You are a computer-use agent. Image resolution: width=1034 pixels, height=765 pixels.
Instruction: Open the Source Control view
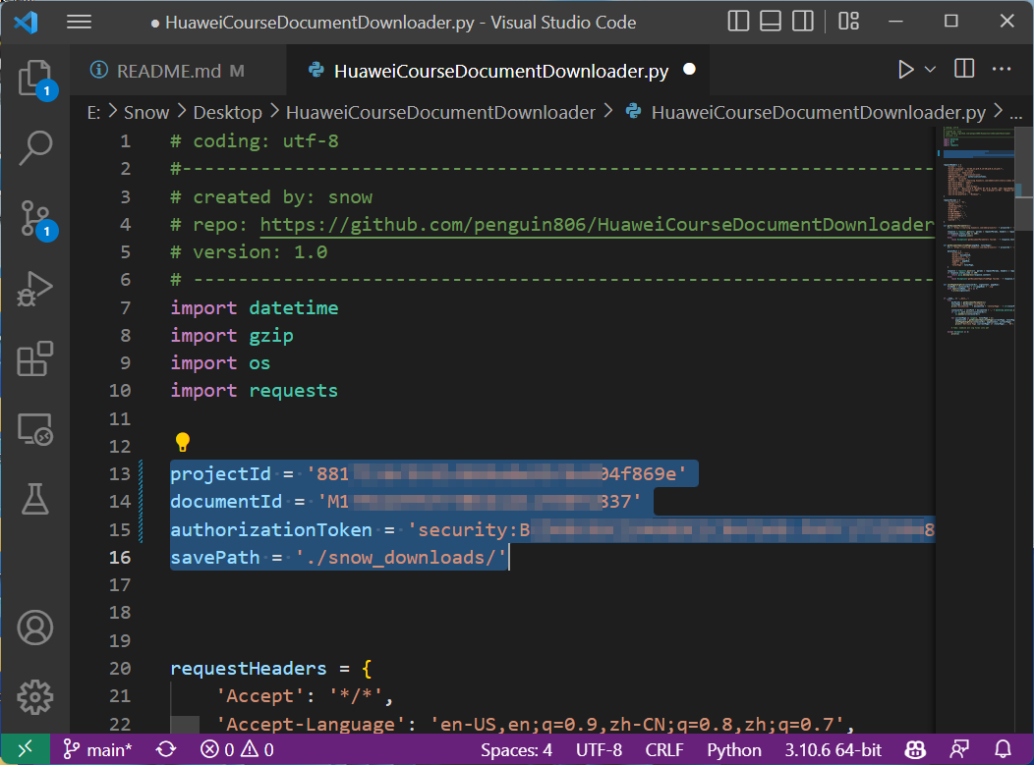point(35,219)
